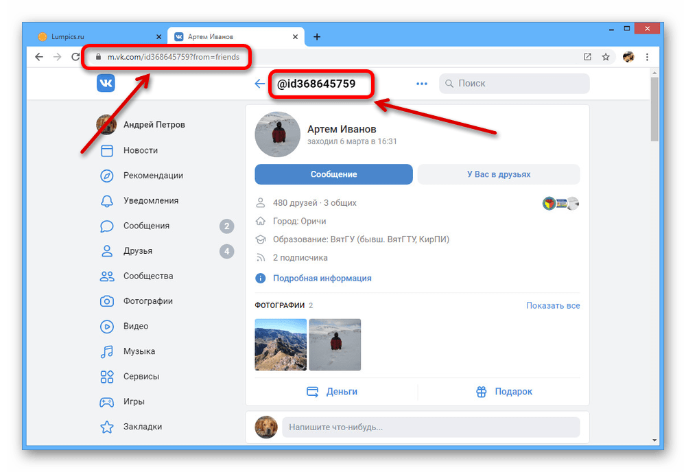Bookmark this page with star icon
The height and width of the screenshot is (472, 686).
(x=606, y=57)
